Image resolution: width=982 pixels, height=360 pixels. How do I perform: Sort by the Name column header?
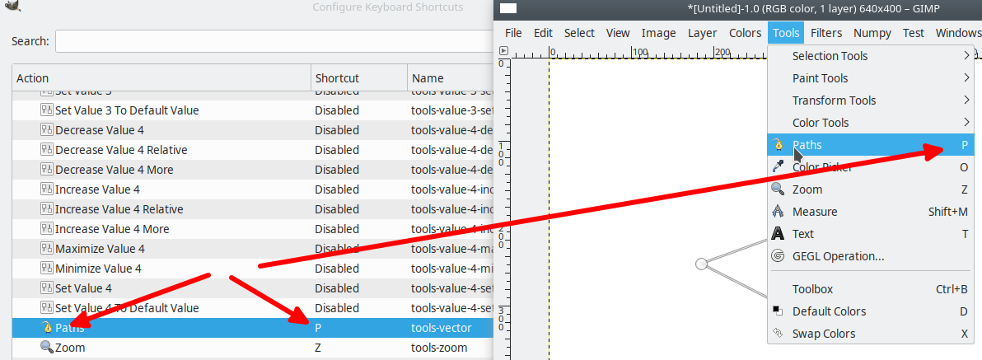click(x=451, y=78)
